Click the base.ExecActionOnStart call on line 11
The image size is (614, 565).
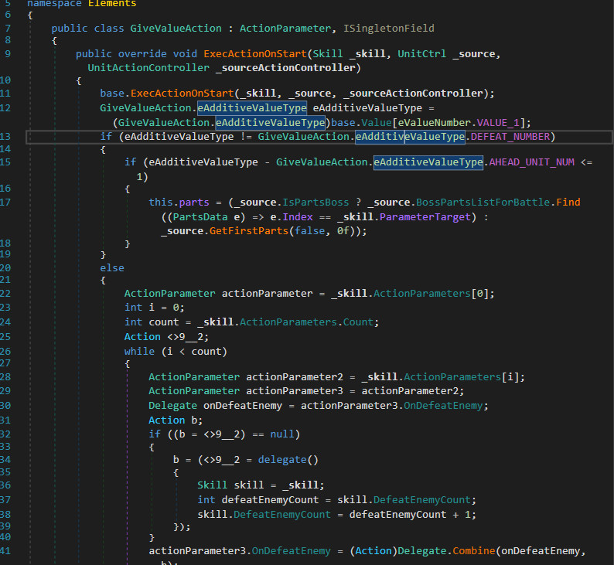[182, 94]
